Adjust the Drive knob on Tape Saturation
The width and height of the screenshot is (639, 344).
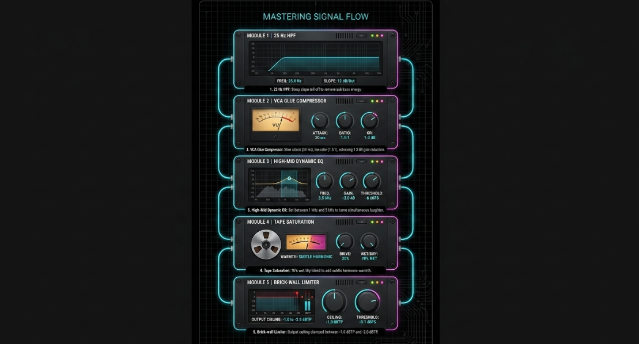click(x=345, y=242)
